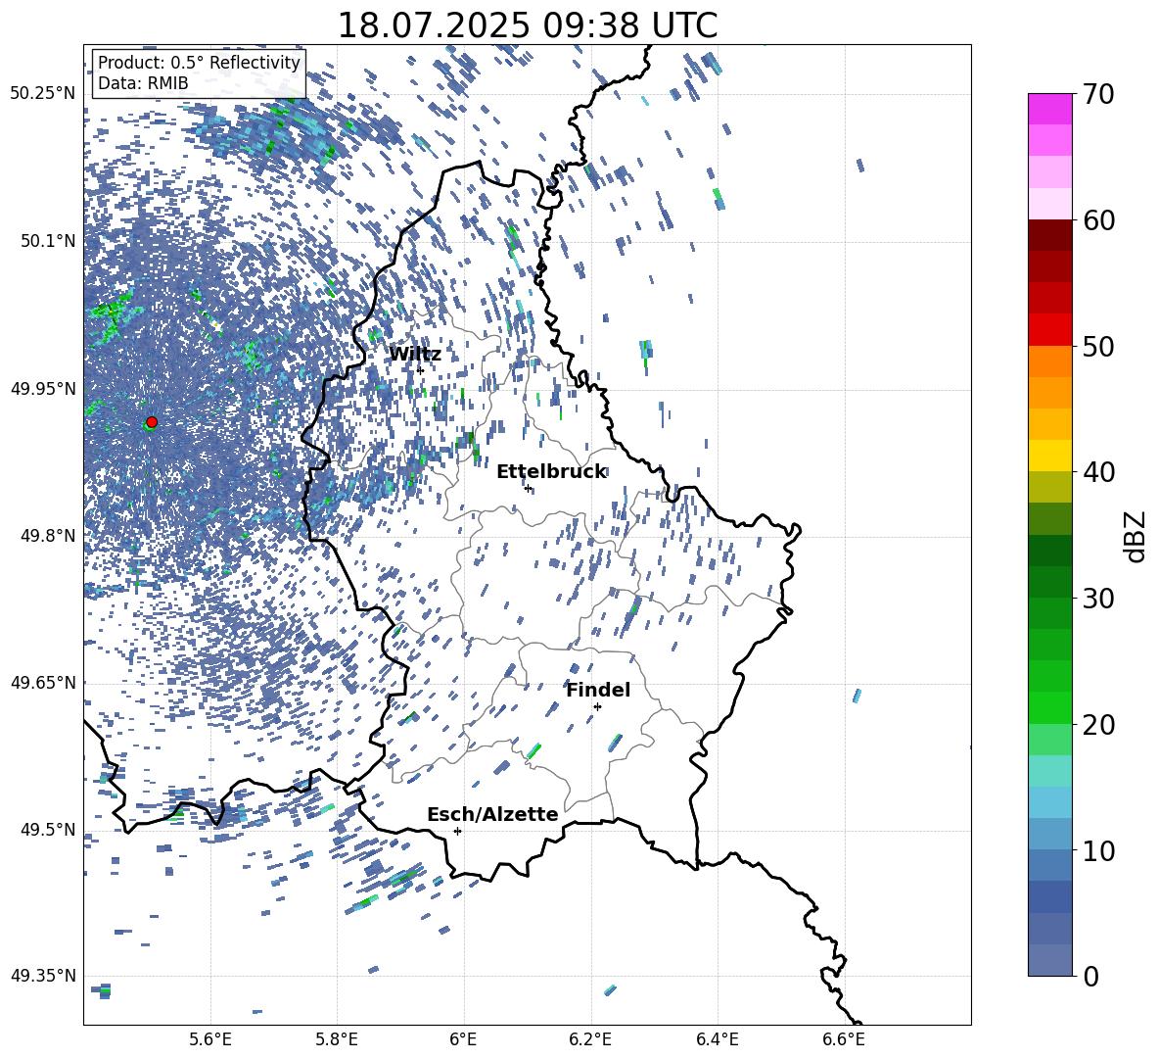Click the Findel city label
The width and height of the screenshot is (1159, 1059).
pos(598,690)
